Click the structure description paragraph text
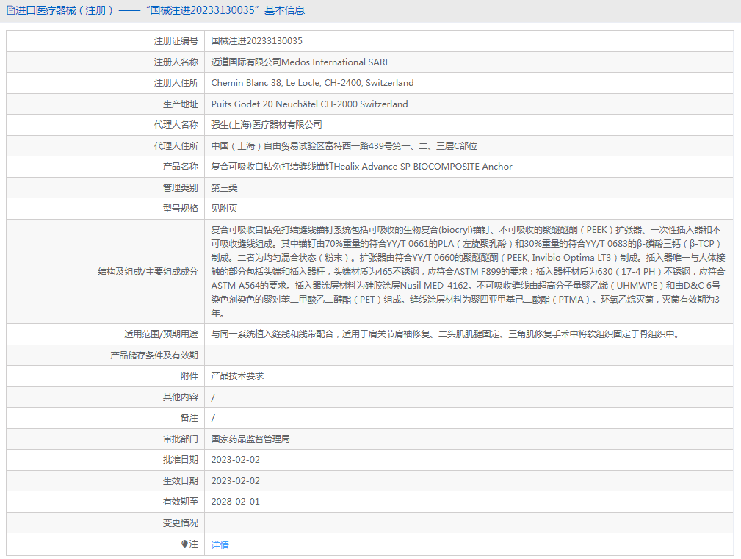 [x=468, y=272]
